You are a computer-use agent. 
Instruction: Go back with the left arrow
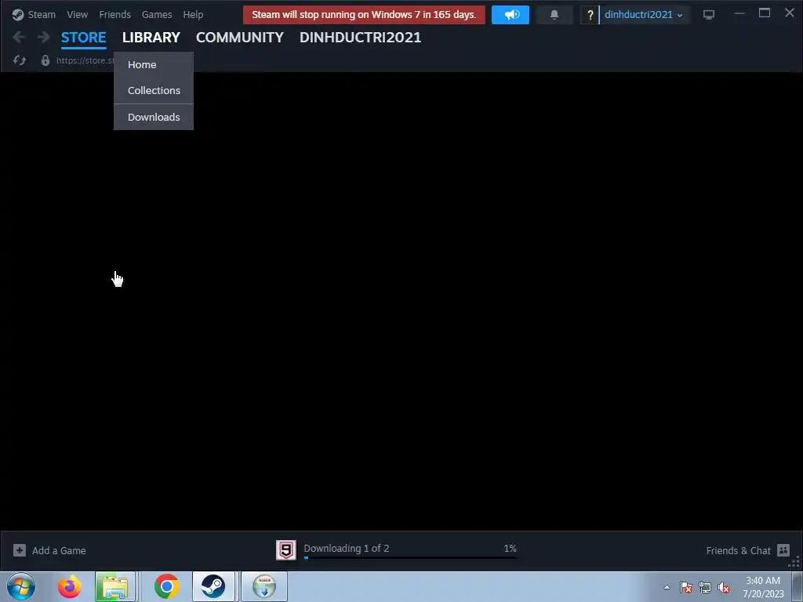point(19,37)
